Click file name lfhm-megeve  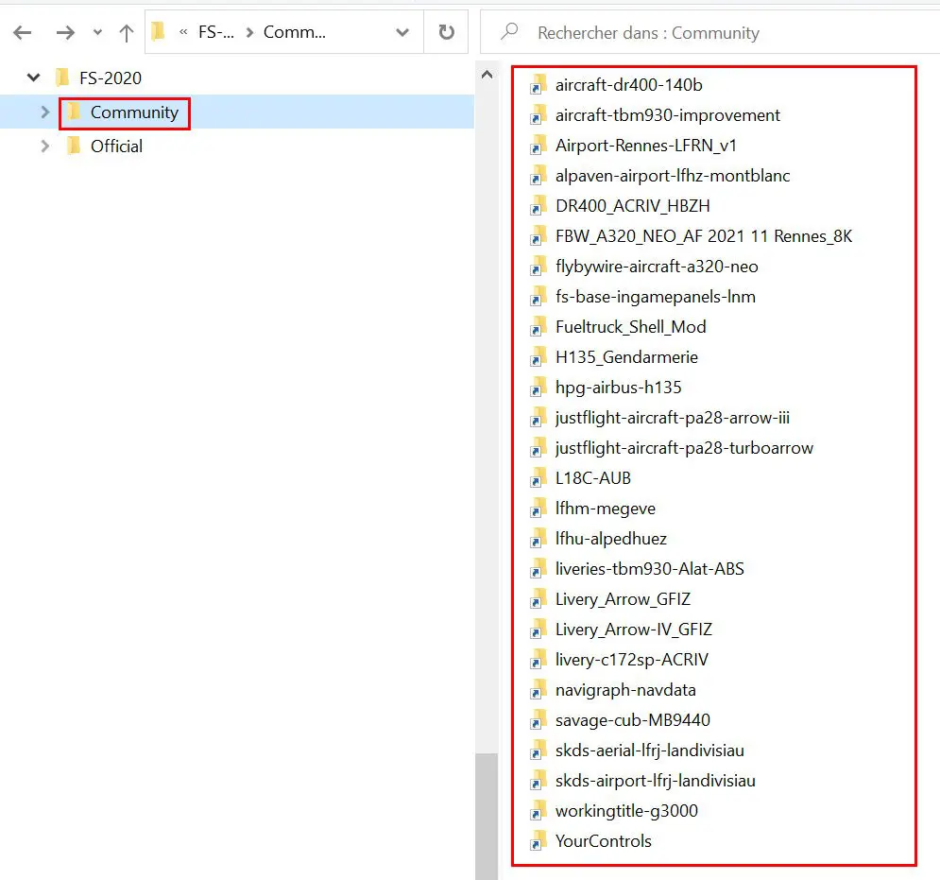click(x=605, y=509)
